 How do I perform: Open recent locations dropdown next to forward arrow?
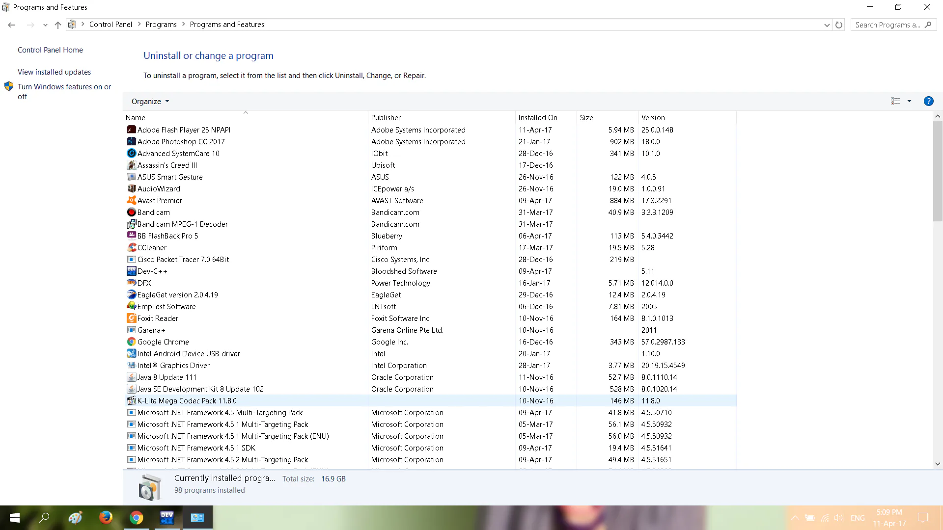coord(45,25)
